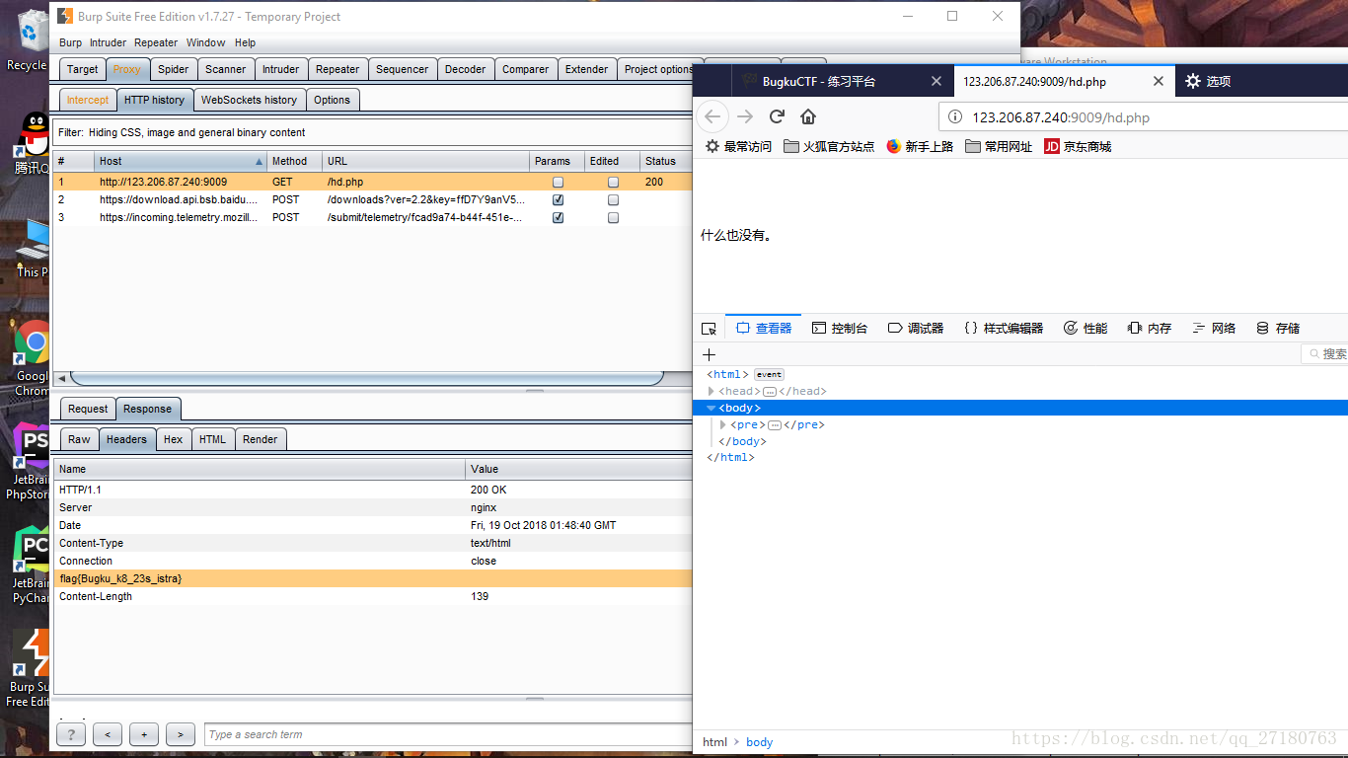Image resolution: width=1348 pixels, height=758 pixels.
Task: Switch to Comparer tab
Action: tap(525, 69)
